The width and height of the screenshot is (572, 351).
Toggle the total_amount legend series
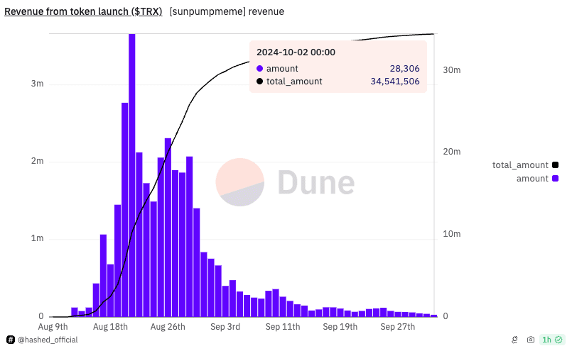525,165
